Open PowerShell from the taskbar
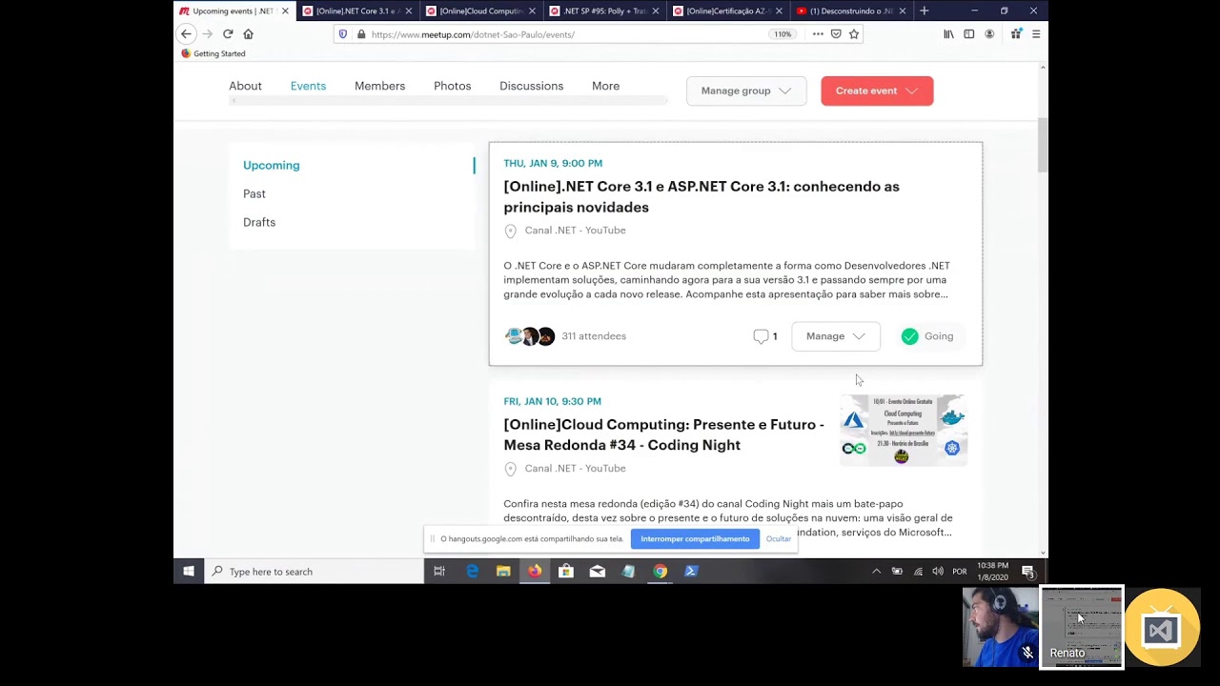 692,571
